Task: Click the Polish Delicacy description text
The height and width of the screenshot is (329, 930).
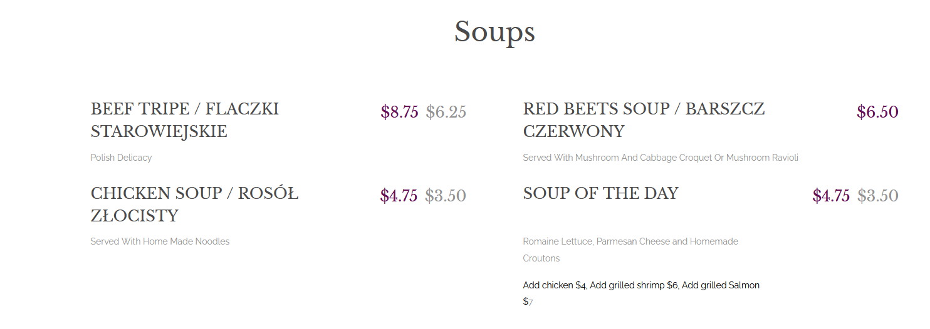Action: [121, 158]
